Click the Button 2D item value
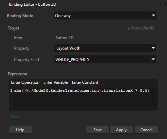 [x=65, y=38]
